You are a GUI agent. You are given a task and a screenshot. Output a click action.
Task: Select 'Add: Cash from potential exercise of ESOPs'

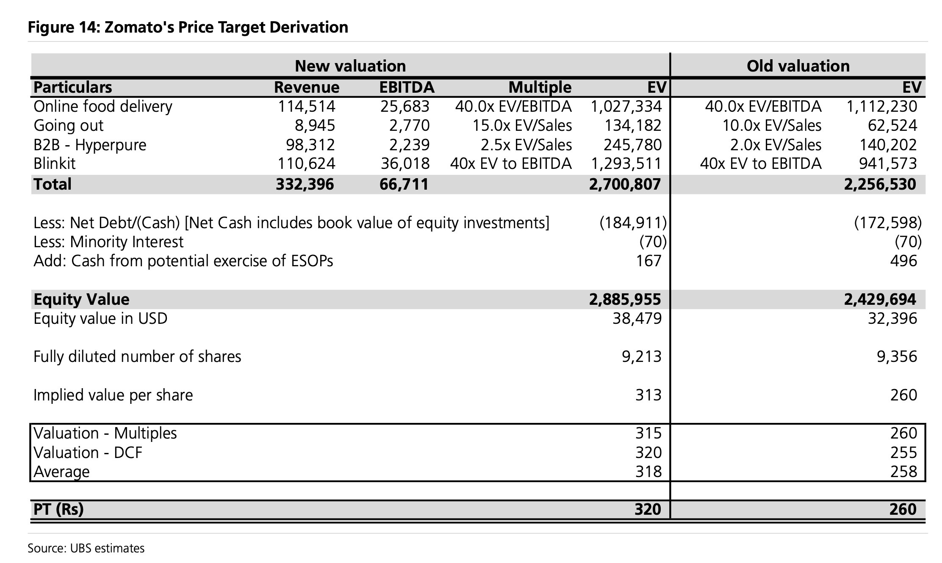183,261
